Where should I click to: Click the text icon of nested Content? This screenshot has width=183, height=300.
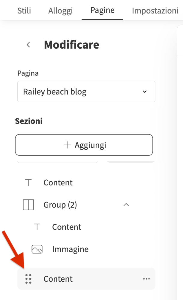(37, 227)
